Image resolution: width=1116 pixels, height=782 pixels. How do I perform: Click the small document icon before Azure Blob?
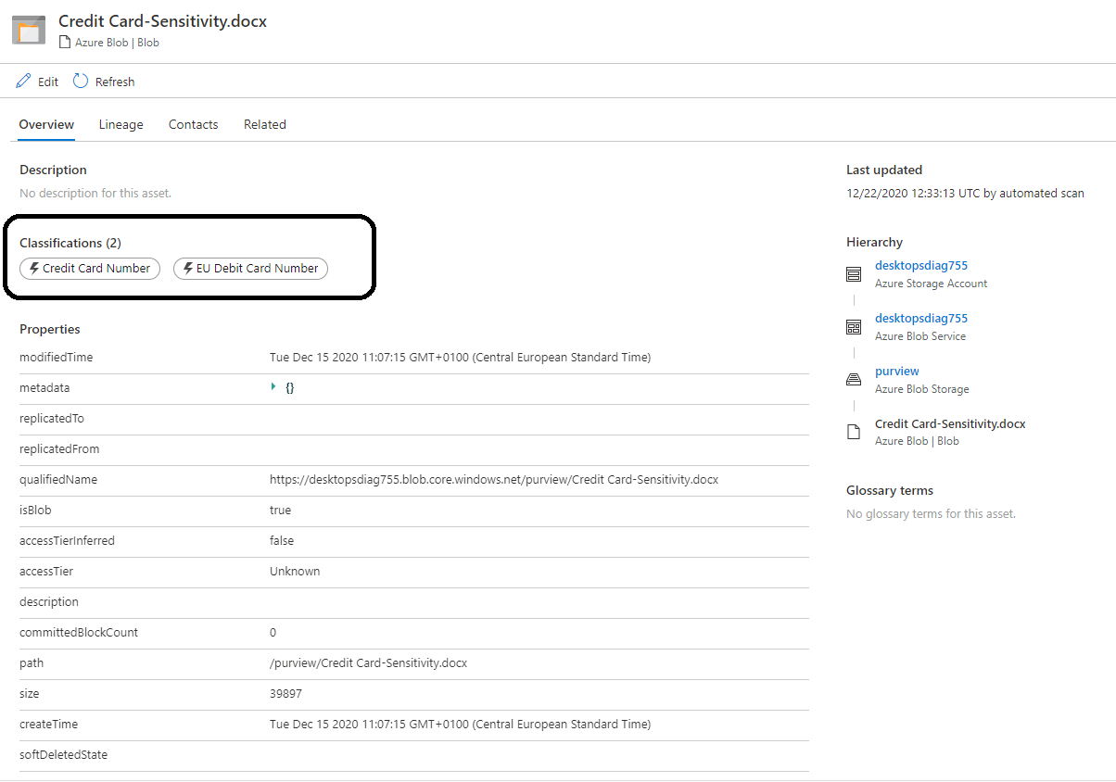click(65, 43)
